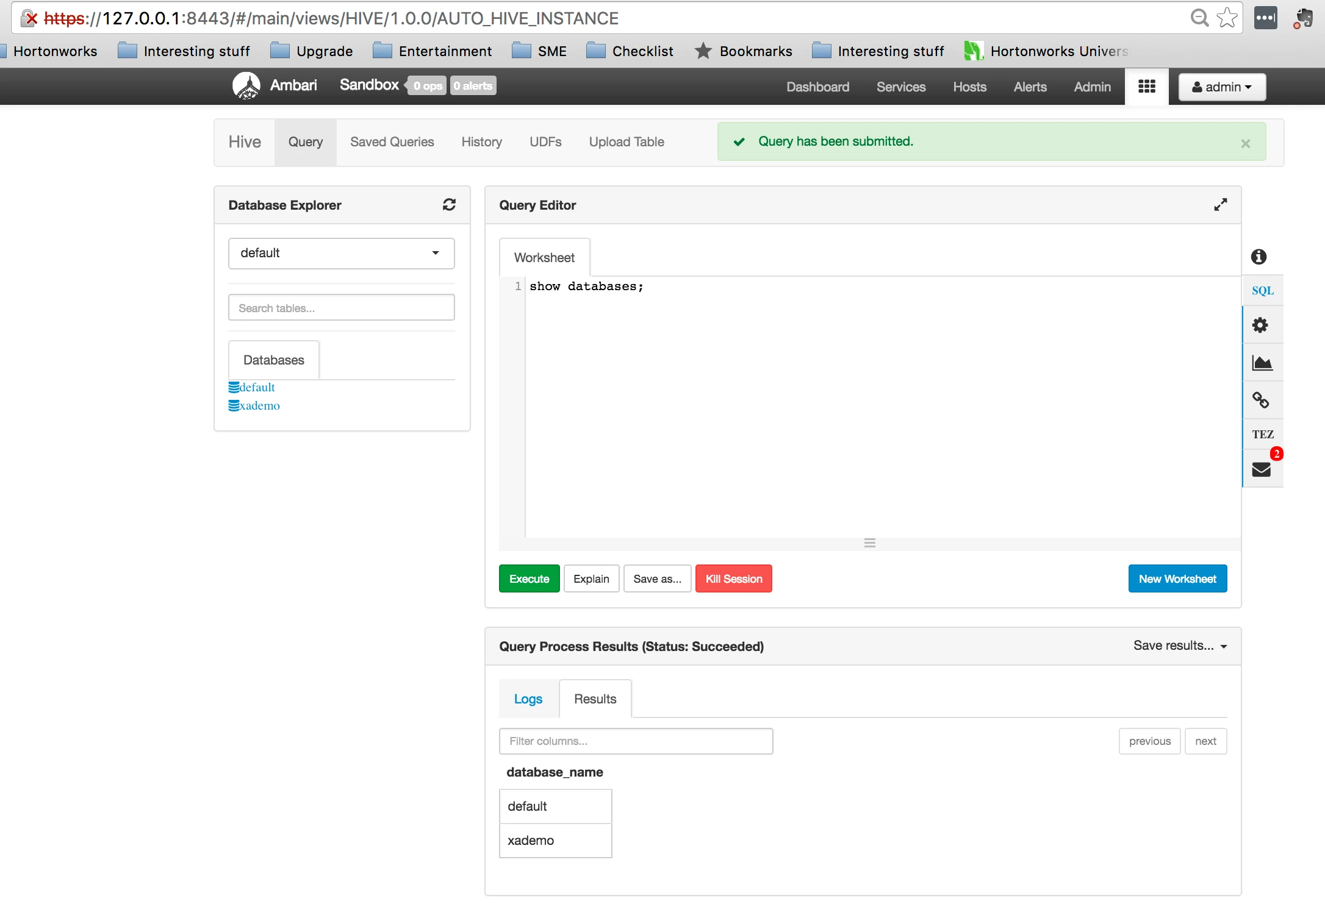Create a New Worksheet
The width and height of the screenshot is (1325, 918).
[x=1178, y=578]
